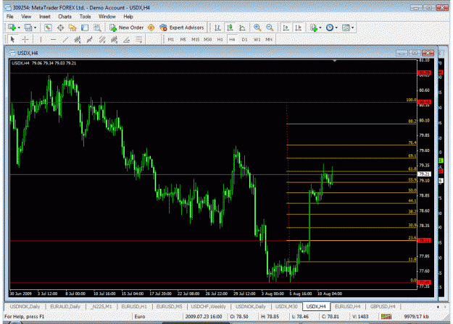The width and height of the screenshot is (453, 324).
Task: Open the Insert menu
Action: tap(44, 17)
